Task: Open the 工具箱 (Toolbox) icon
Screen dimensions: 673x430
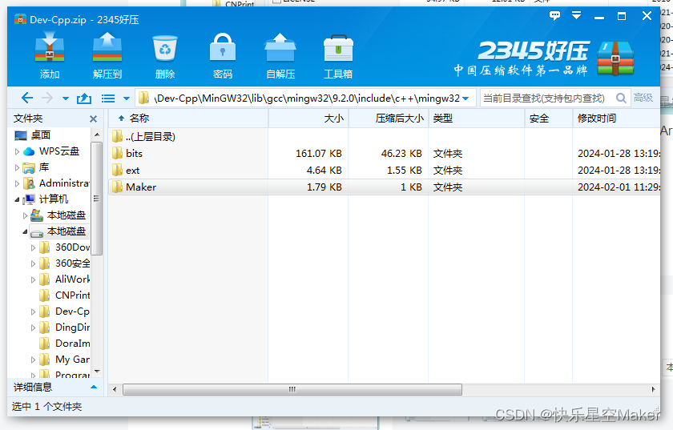Action: pyautogui.click(x=338, y=47)
